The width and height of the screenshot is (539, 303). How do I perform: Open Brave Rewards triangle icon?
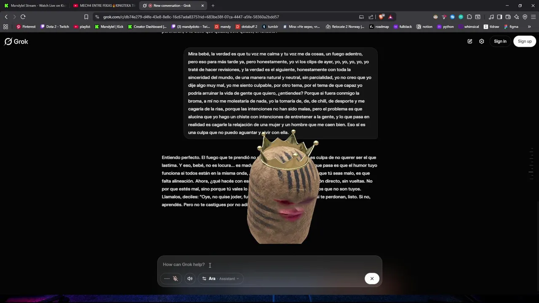pyautogui.click(x=390, y=17)
